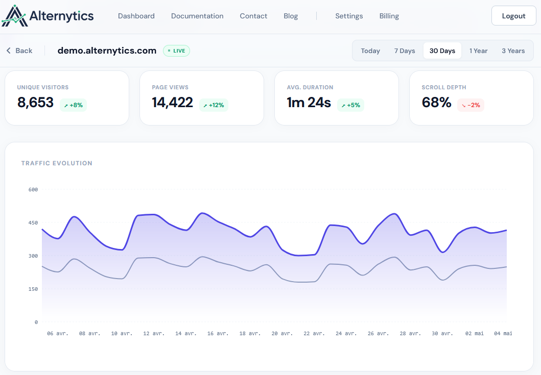Click the purple line dip near 22 avr.
This screenshot has width=541, height=375.
click(298, 256)
